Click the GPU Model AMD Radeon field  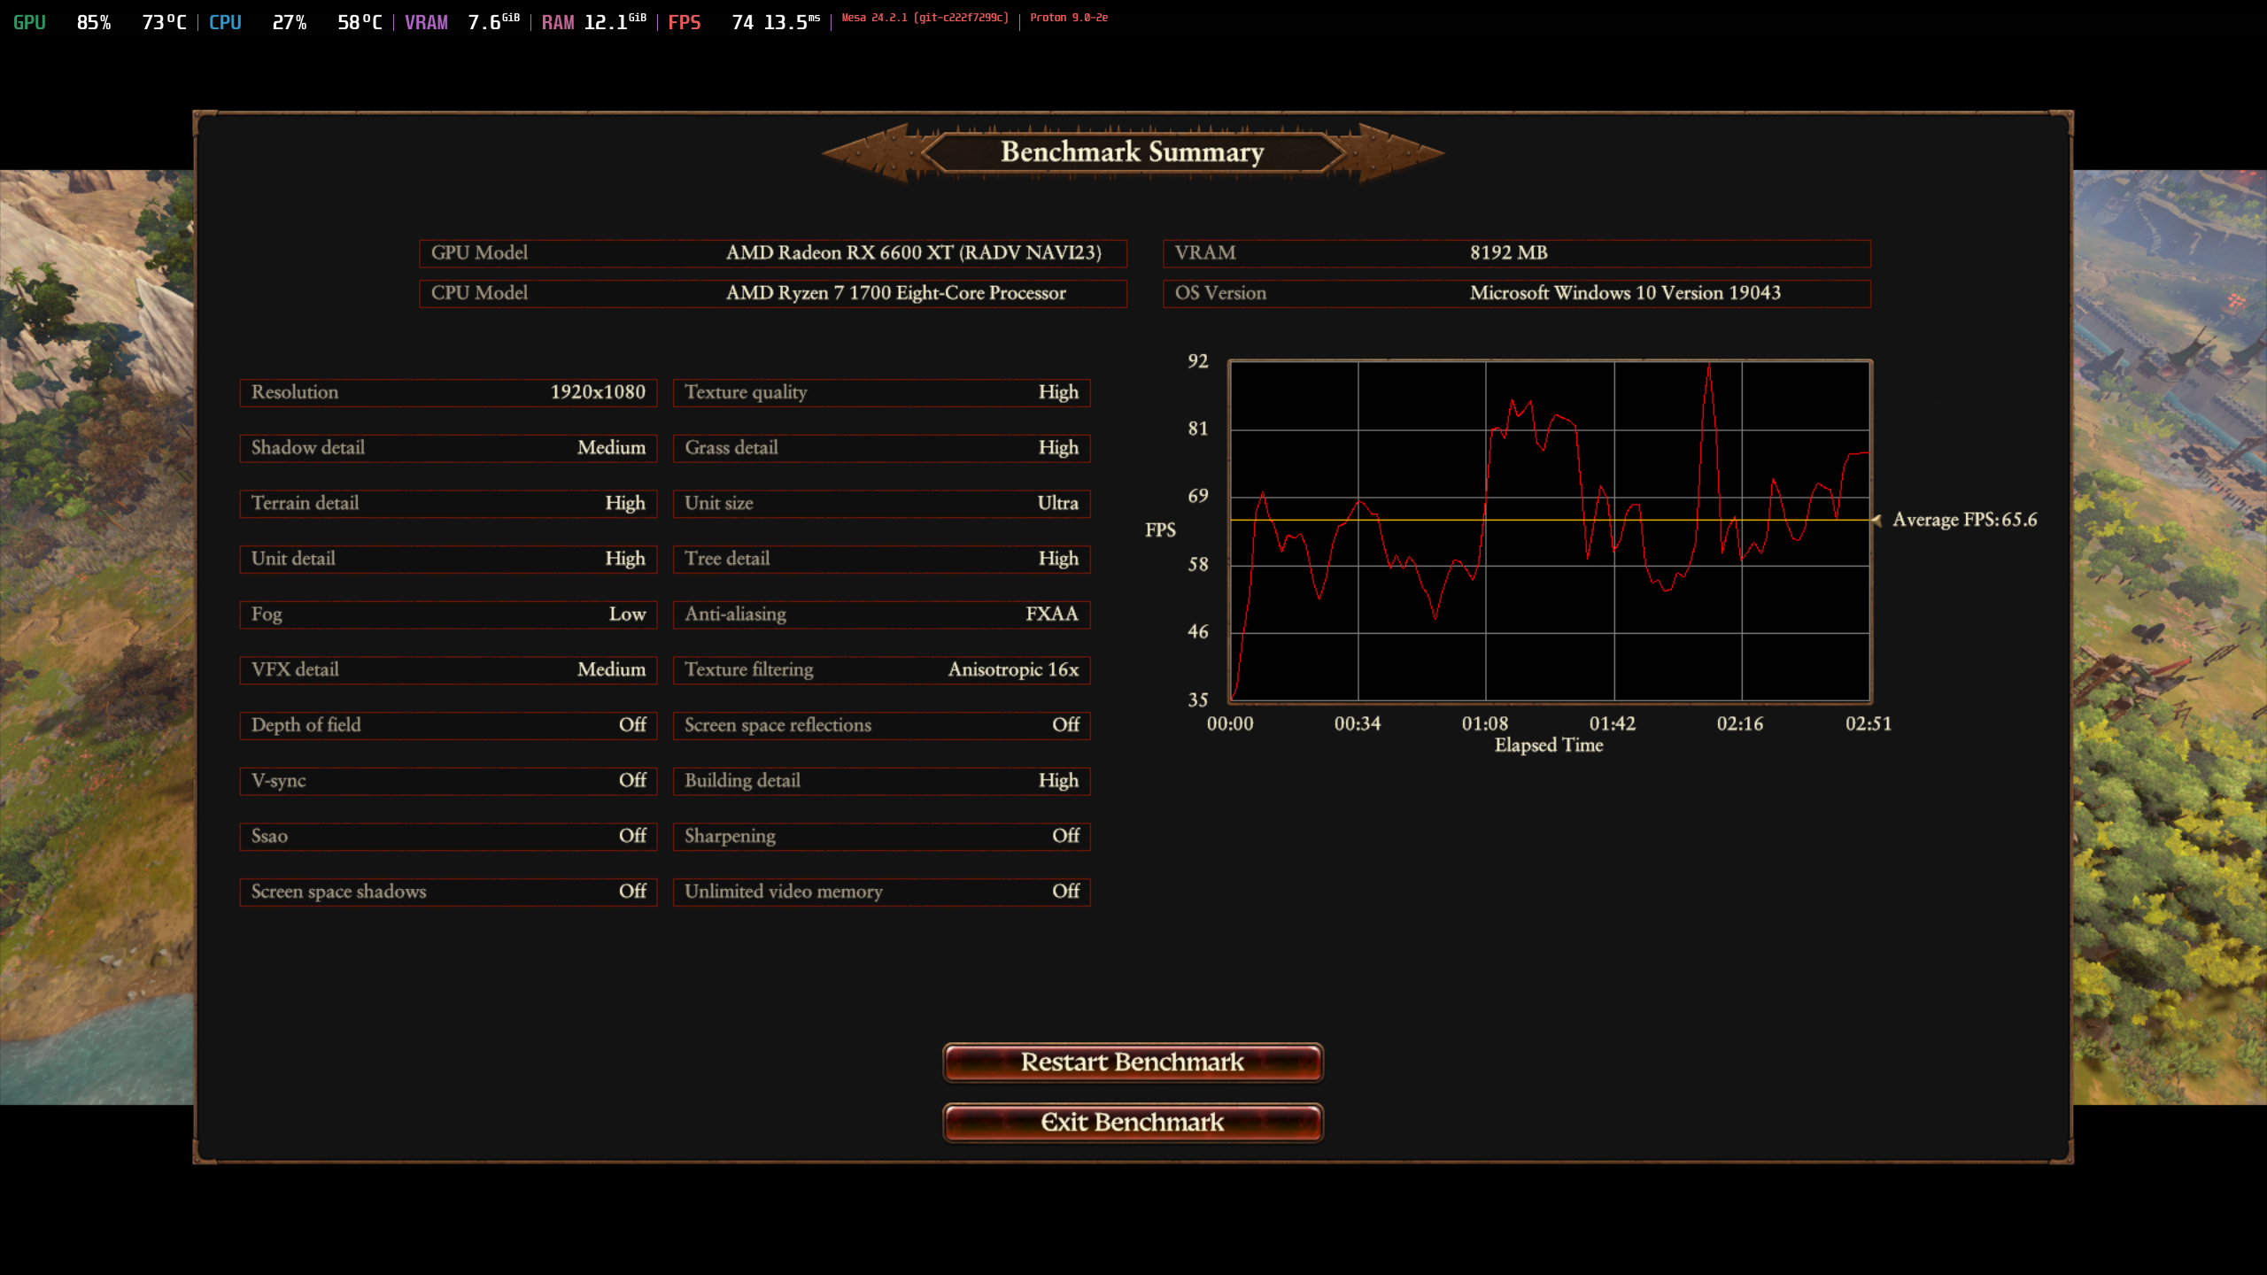pyautogui.click(x=773, y=253)
